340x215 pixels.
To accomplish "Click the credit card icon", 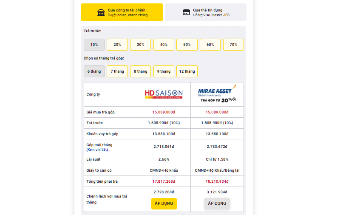I will (186, 12).
